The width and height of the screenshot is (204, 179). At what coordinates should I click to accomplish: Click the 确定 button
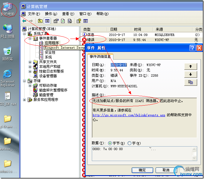click(x=142, y=170)
